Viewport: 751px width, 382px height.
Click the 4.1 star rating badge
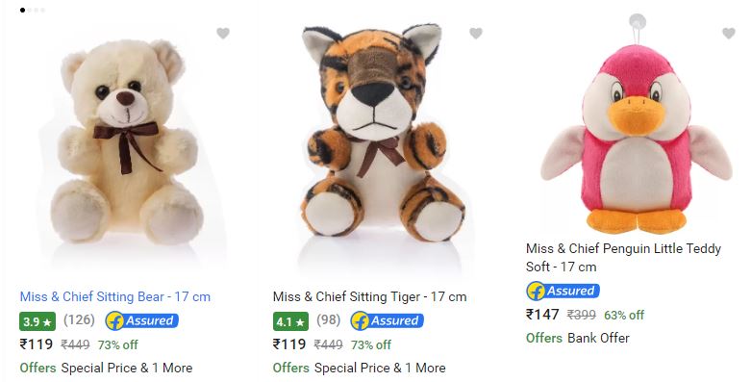[x=290, y=321]
